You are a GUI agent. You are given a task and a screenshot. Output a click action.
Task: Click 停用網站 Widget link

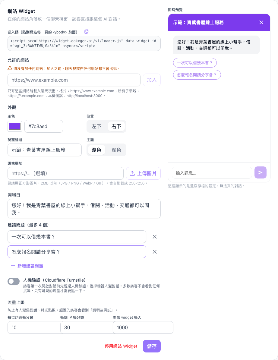click(x=121, y=346)
